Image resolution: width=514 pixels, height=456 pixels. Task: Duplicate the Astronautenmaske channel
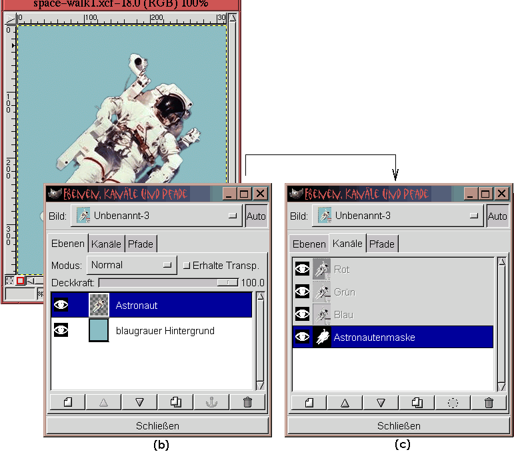417,403
